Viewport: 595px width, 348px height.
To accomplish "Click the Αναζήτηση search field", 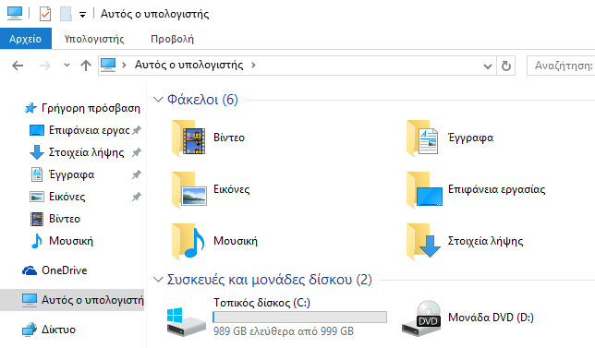I will pyautogui.click(x=561, y=66).
